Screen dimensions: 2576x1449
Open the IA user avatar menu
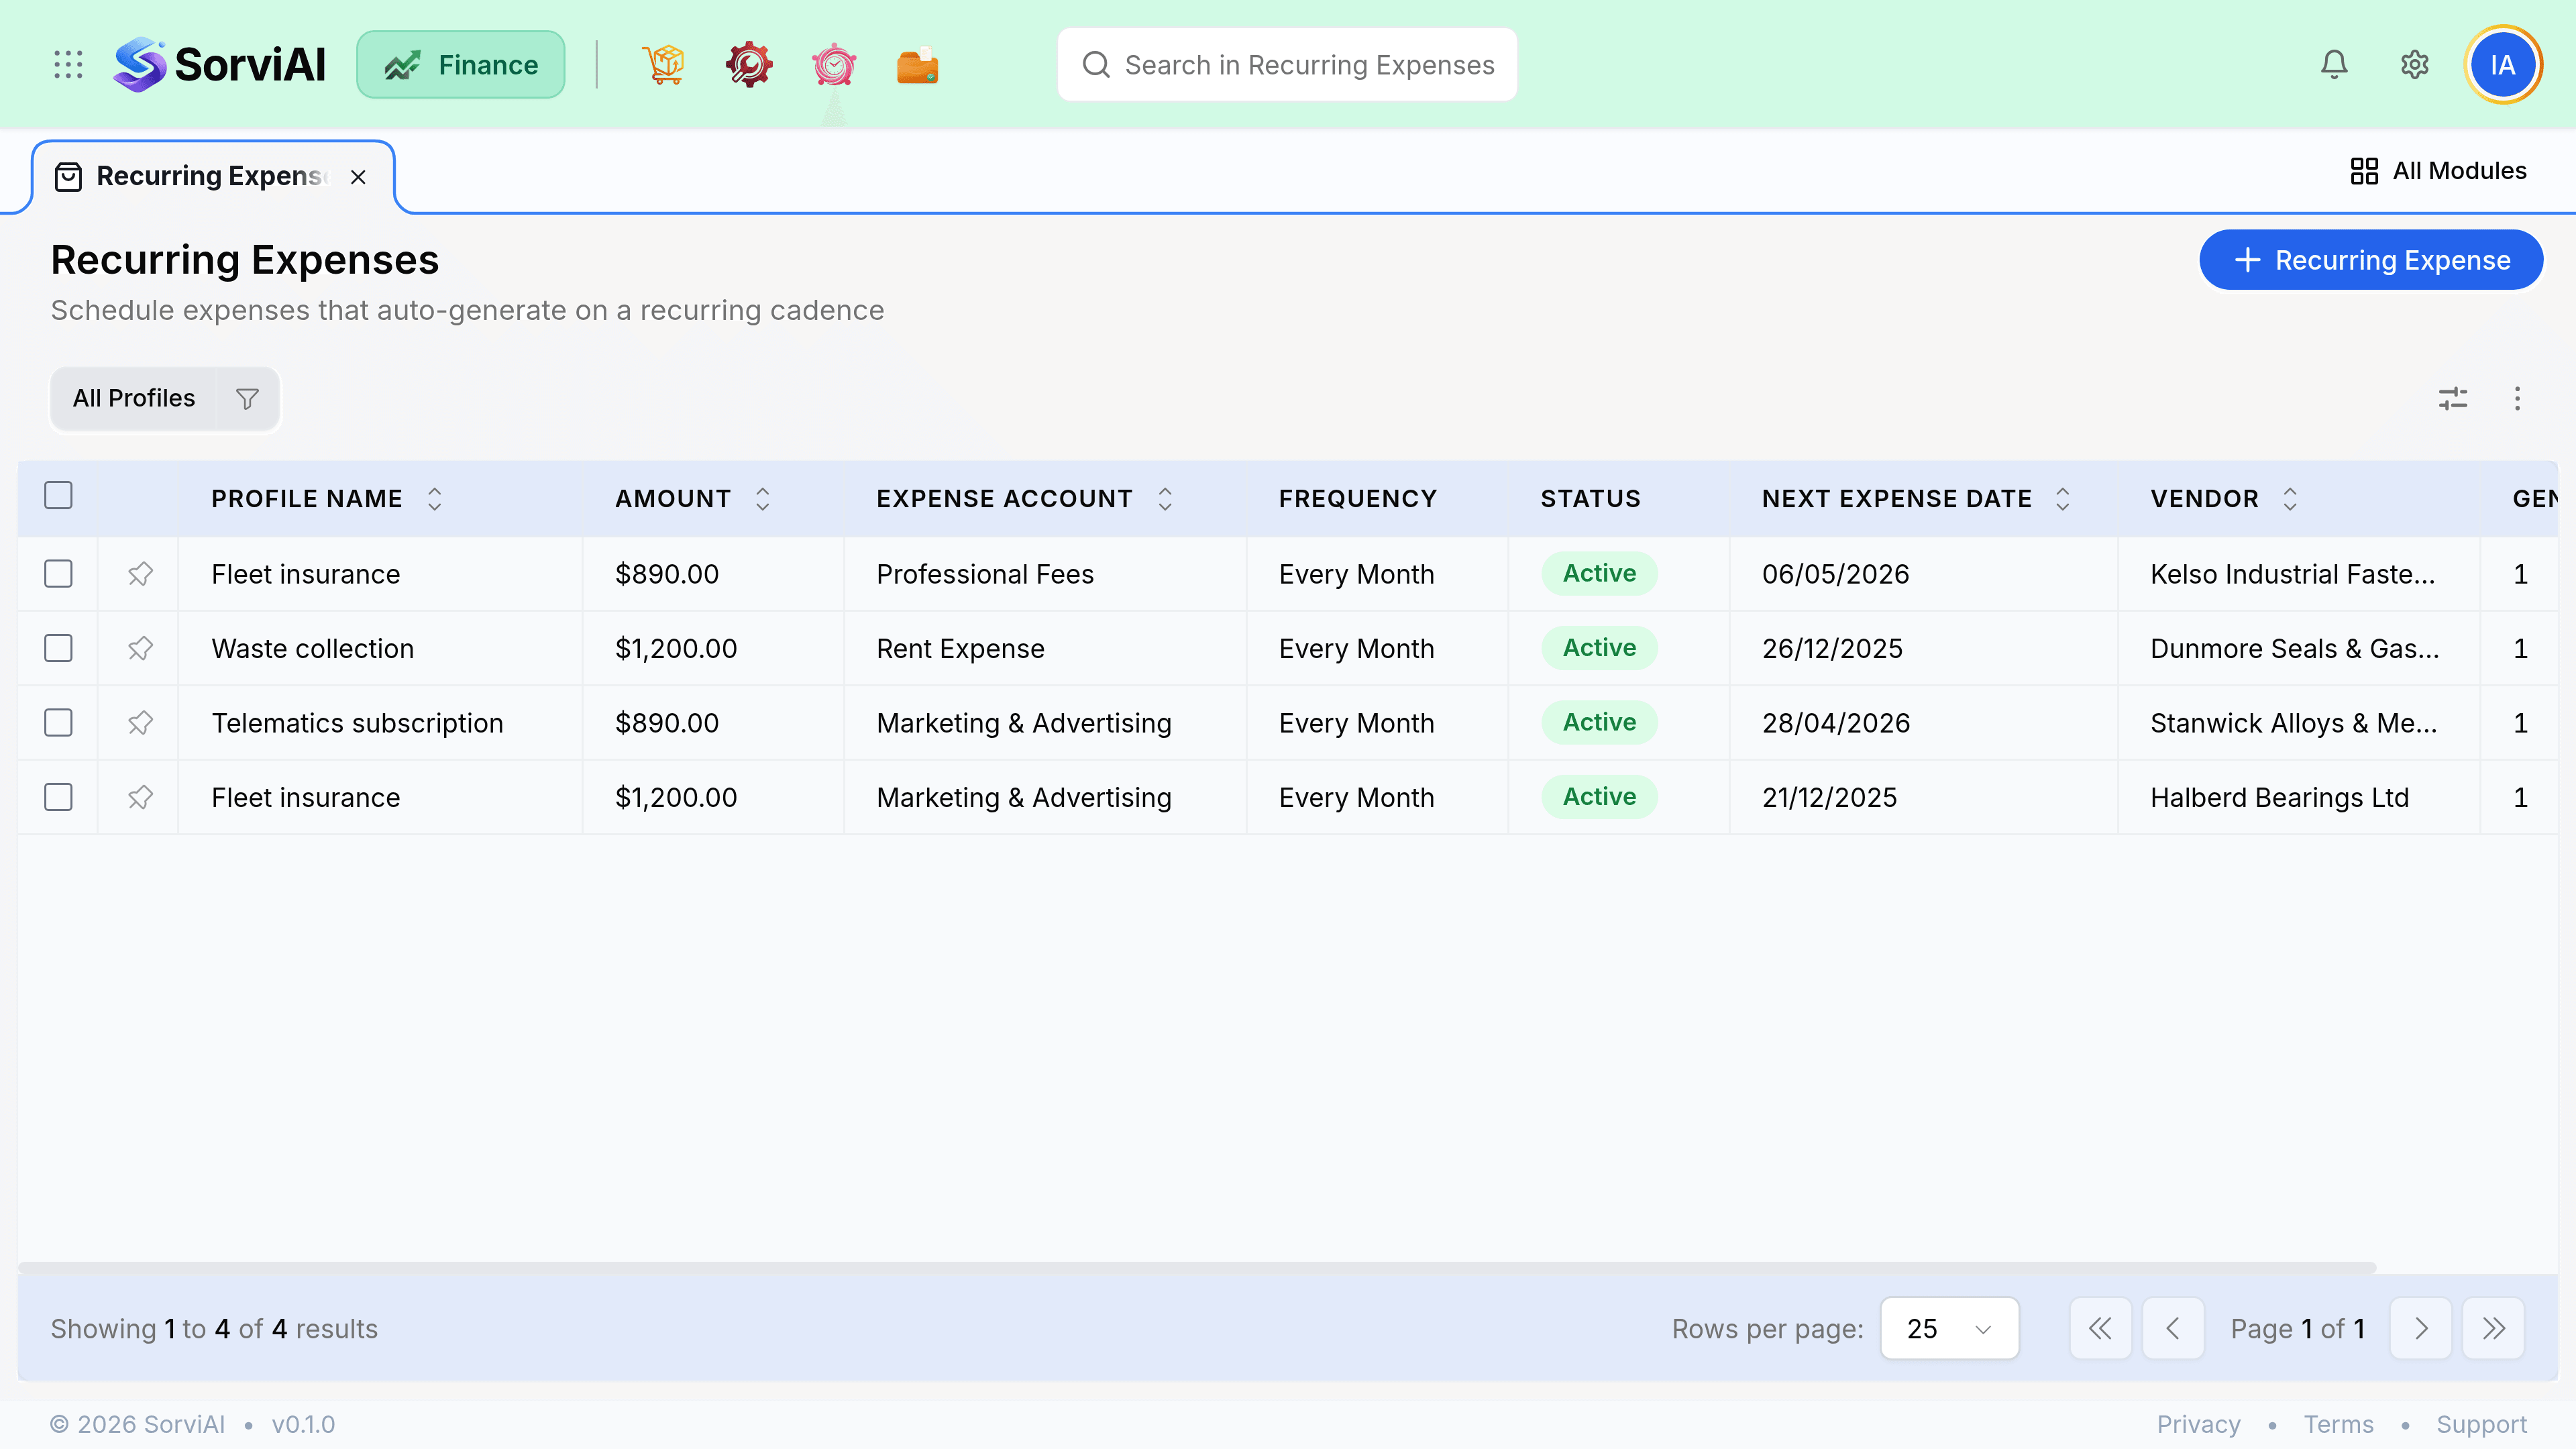(x=2503, y=65)
